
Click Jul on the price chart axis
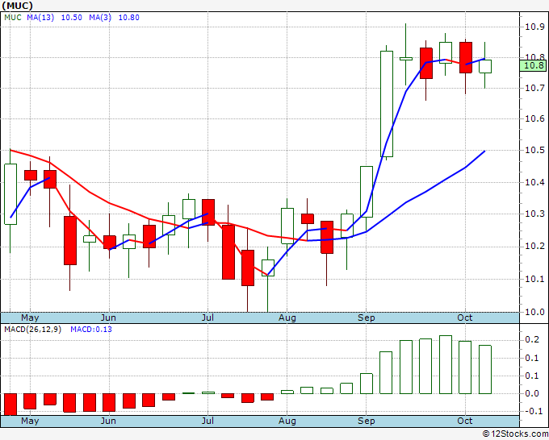coord(207,318)
